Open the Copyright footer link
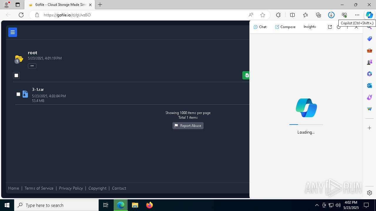The image size is (376, 211). (x=97, y=188)
